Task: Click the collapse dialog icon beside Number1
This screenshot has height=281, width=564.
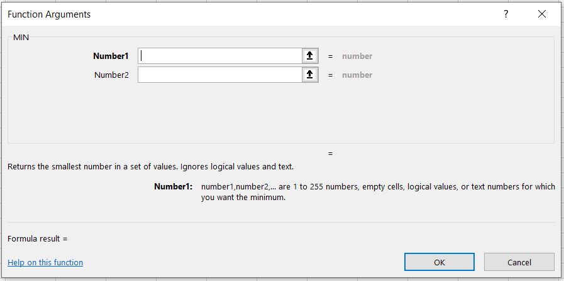Action: click(309, 56)
